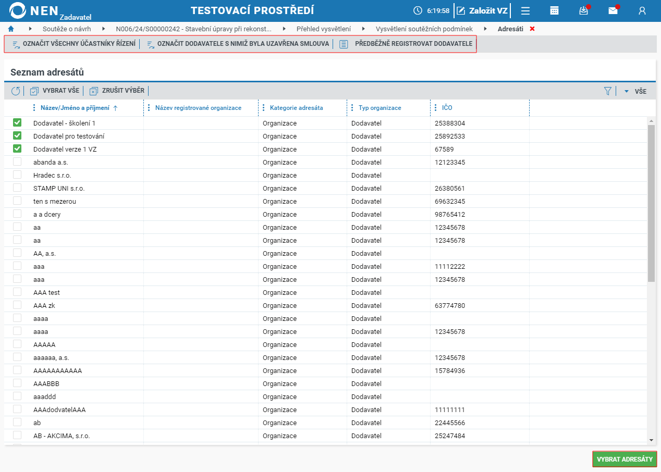Confirm with Vybrat adresáty button
Viewport: 661px width, 472px height.
625,459
